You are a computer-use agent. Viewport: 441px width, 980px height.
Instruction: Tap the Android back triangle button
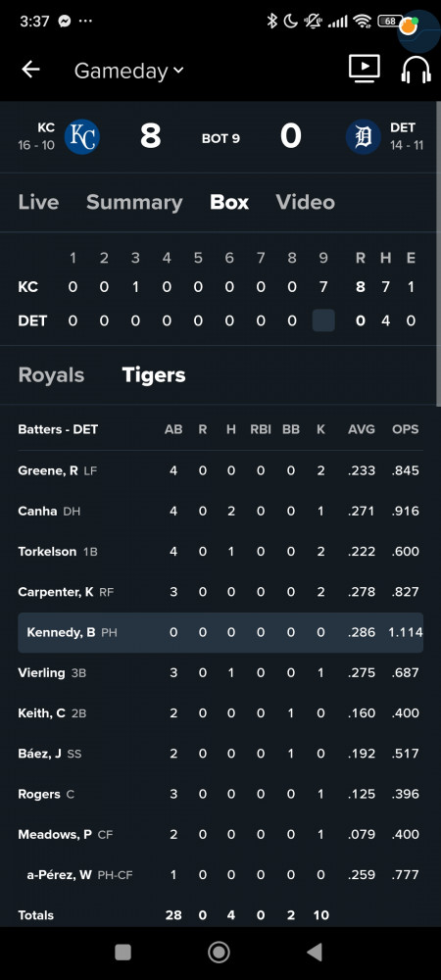click(315, 952)
